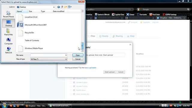Tick checkbox for todd resume.doc row
Viewport: 192px width, 108px height.
(71, 94)
